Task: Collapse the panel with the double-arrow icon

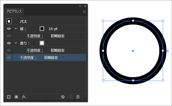Action: [80, 6]
